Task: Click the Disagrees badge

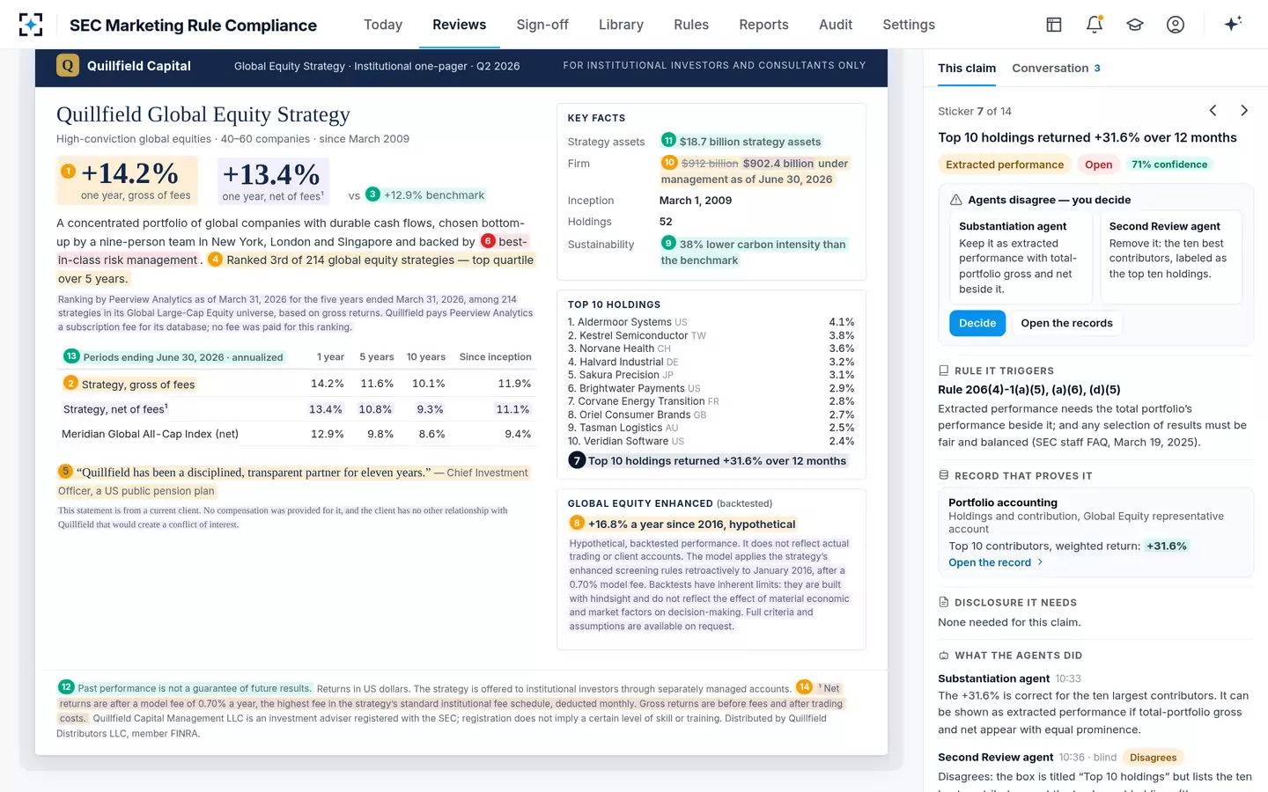Action: 1153,757
